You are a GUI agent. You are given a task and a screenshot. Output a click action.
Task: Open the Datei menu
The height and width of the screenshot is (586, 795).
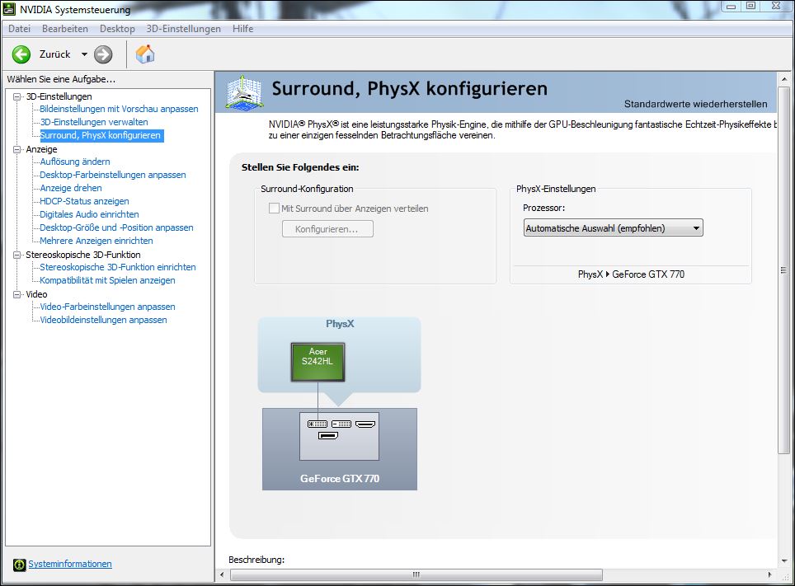(x=19, y=29)
